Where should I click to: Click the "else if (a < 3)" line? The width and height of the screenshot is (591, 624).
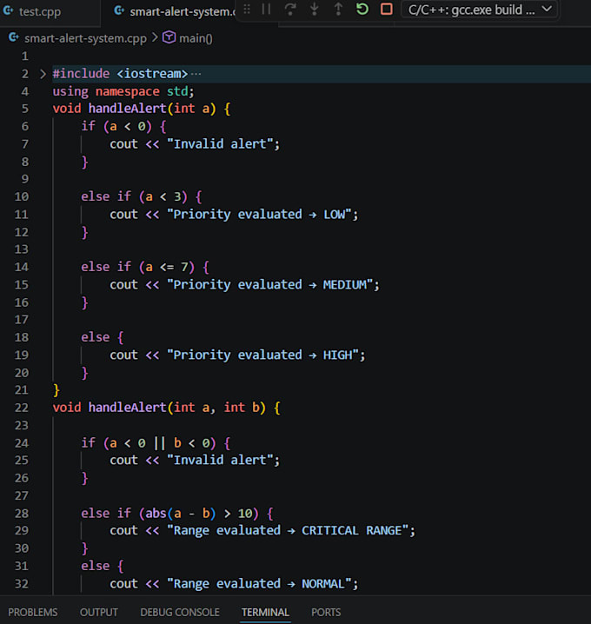(x=142, y=196)
